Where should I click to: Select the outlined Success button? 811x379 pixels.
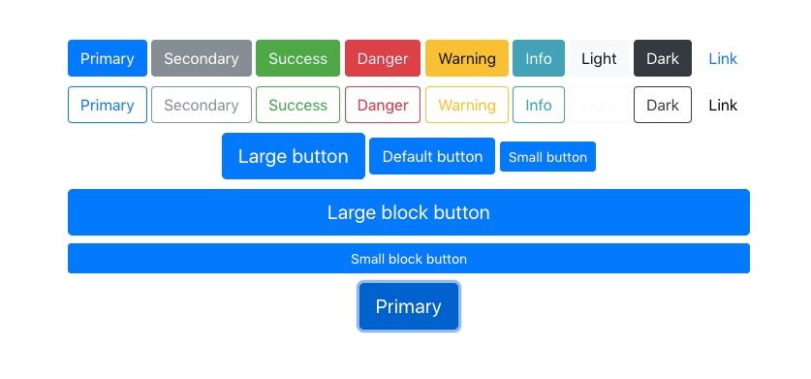pyautogui.click(x=297, y=105)
